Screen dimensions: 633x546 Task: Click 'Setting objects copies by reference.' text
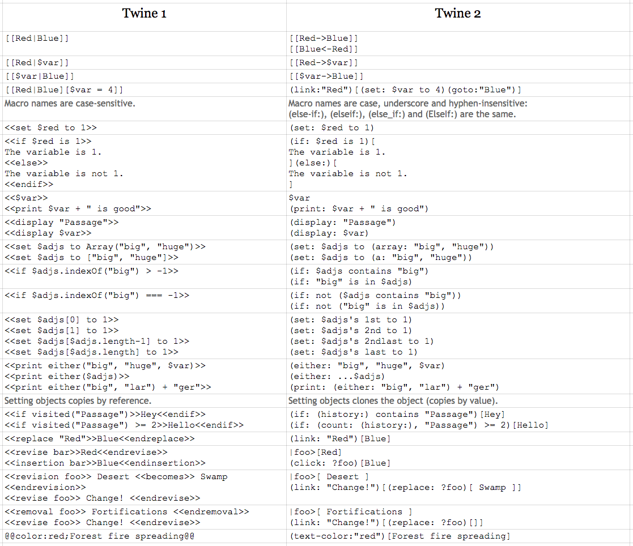[x=78, y=401]
